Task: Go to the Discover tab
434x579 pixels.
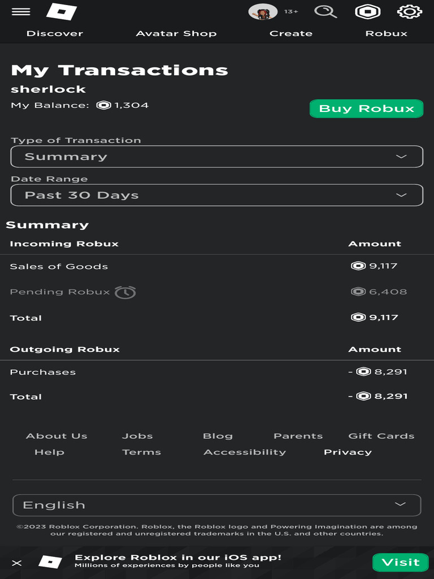Action: tap(55, 33)
